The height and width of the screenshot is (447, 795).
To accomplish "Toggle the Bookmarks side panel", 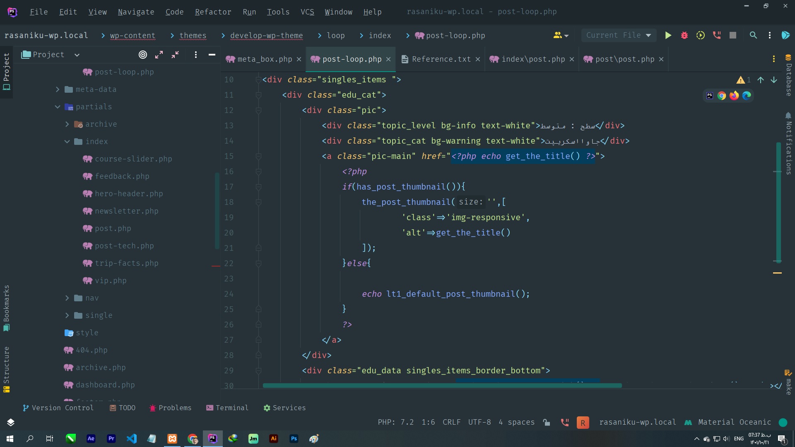I will pyautogui.click(x=6, y=308).
